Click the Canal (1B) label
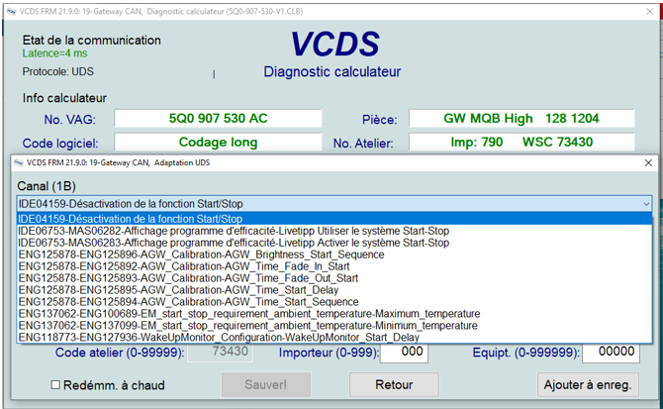 pyautogui.click(x=47, y=186)
